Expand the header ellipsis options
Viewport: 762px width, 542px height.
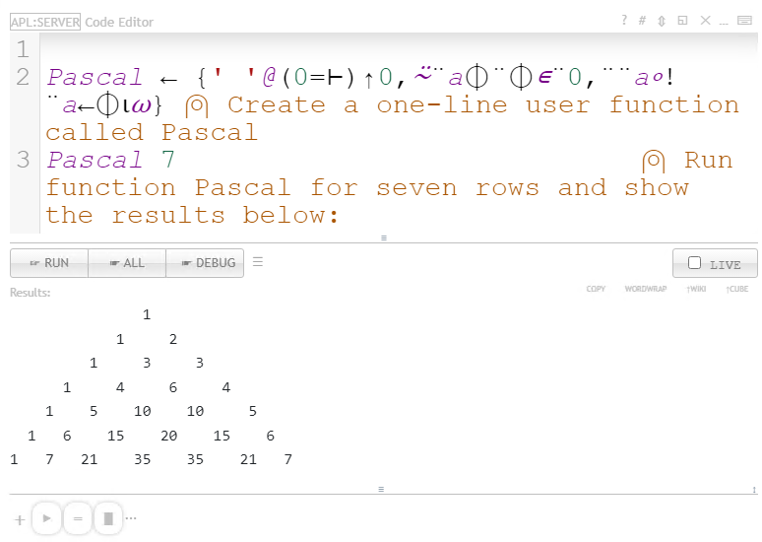point(724,21)
